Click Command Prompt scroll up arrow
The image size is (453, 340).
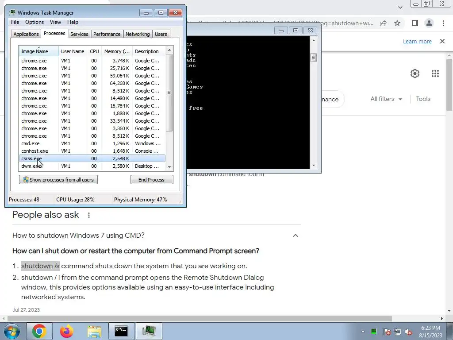coord(314,40)
